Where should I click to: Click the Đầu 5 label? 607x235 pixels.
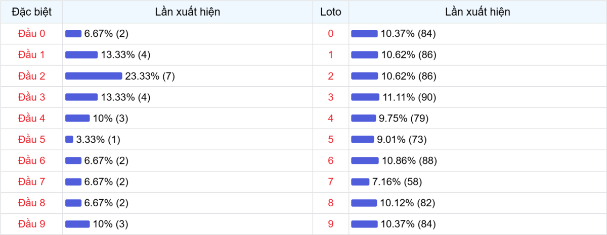click(31, 140)
